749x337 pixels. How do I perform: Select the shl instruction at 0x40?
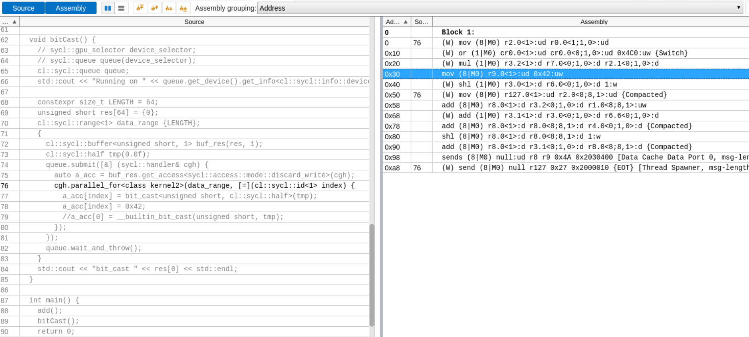coord(566,84)
